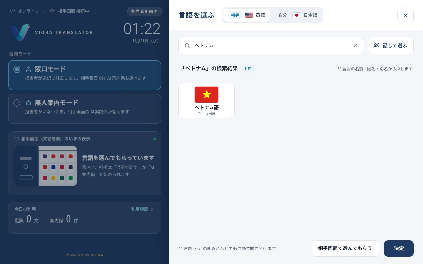423x264 pixels.
Task: Click the magnifier search icon
Action: point(187,46)
